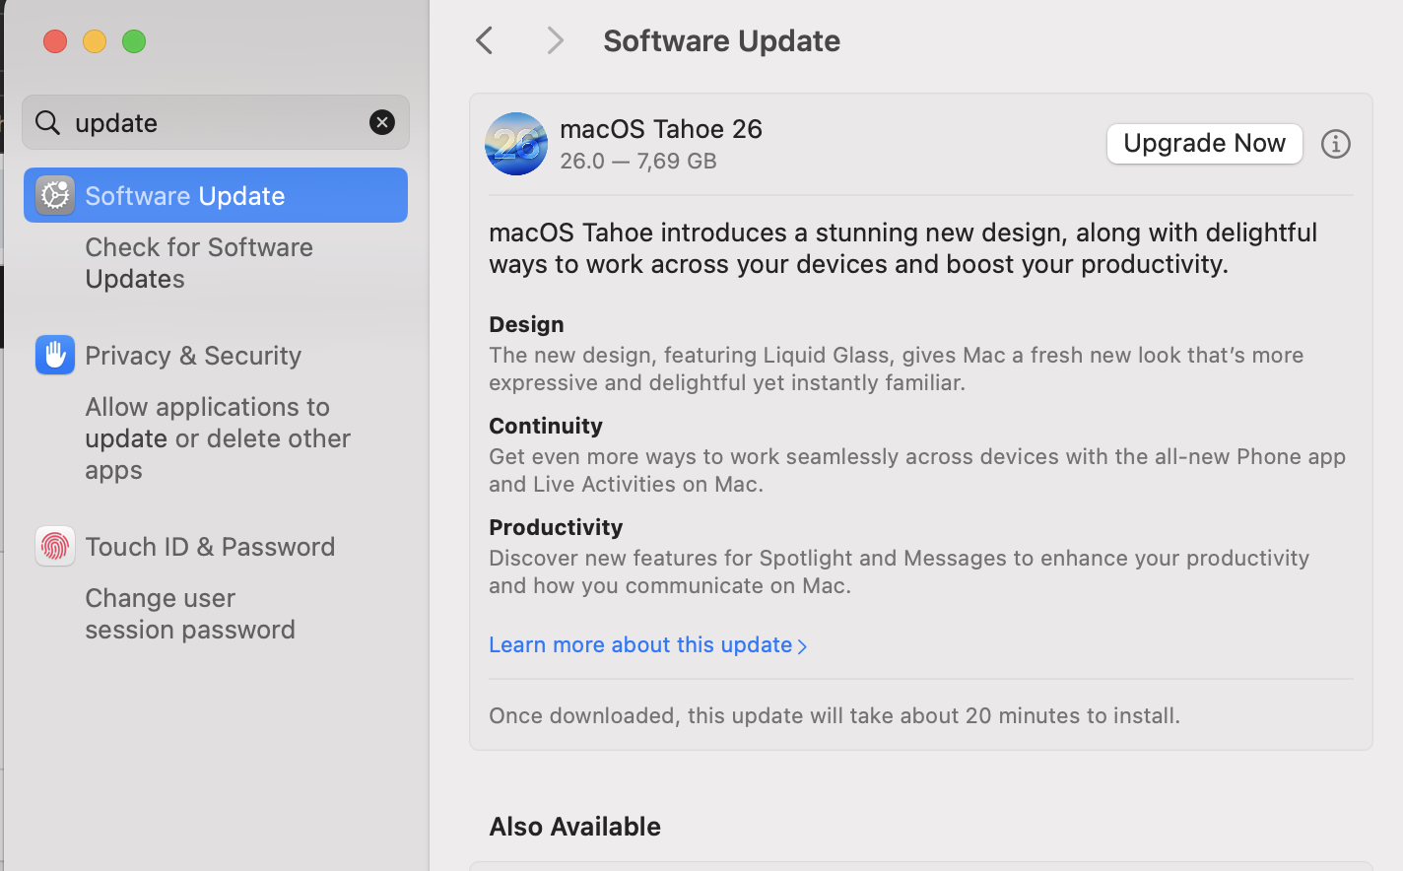Image resolution: width=1403 pixels, height=871 pixels.
Task: Click the Phone app and Live Activities description
Action: (917, 470)
